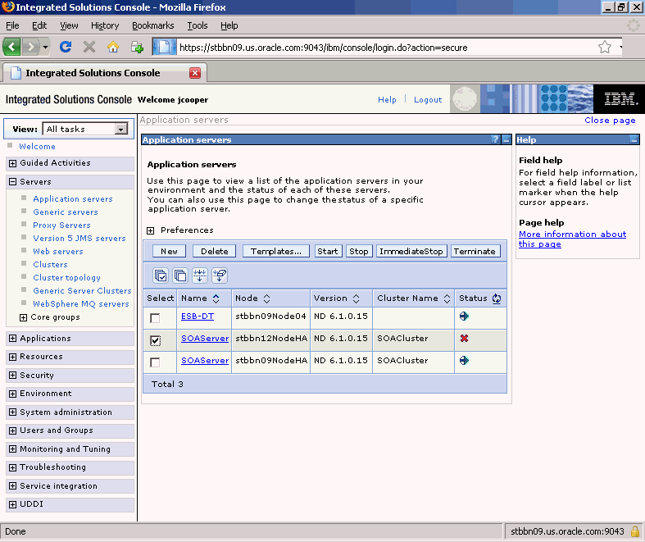Click ESB-DT started status icon
The image size is (645, 542).
click(x=464, y=316)
